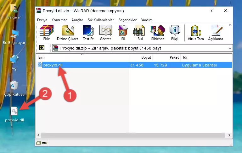Image resolution: width=242 pixels, height=153 pixels.
Task: Sort by the İsim column header
Action: tap(82, 57)
